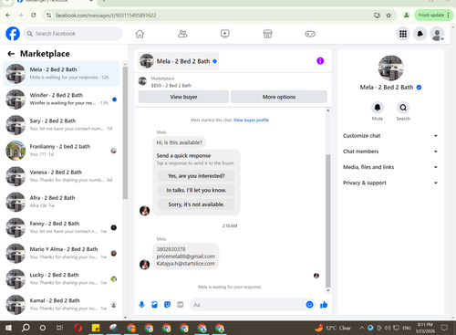Mute the conversation with the bell icon
The image size is (456, 335).
click(x=378, y=108)
